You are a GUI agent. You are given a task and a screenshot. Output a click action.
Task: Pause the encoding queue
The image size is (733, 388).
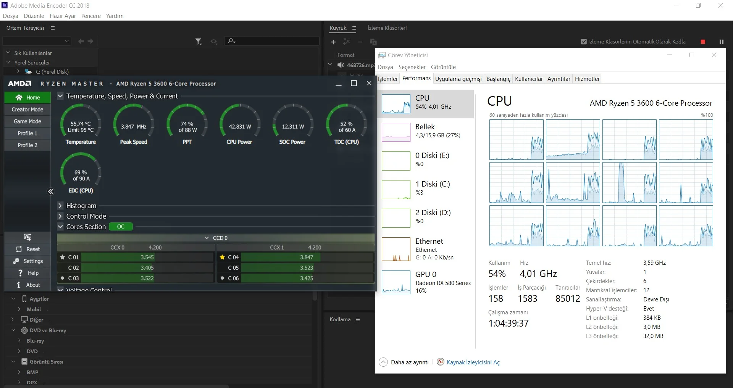click(721, 42)
